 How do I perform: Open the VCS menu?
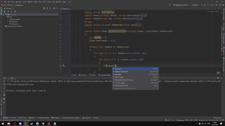point(53,2)
